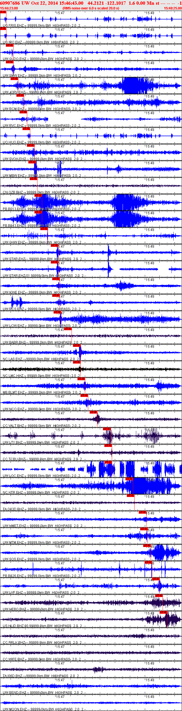Select the red pick marker on the UW BABR trace
The width and height of the screenshot is (182, 711).
[68, 329]
